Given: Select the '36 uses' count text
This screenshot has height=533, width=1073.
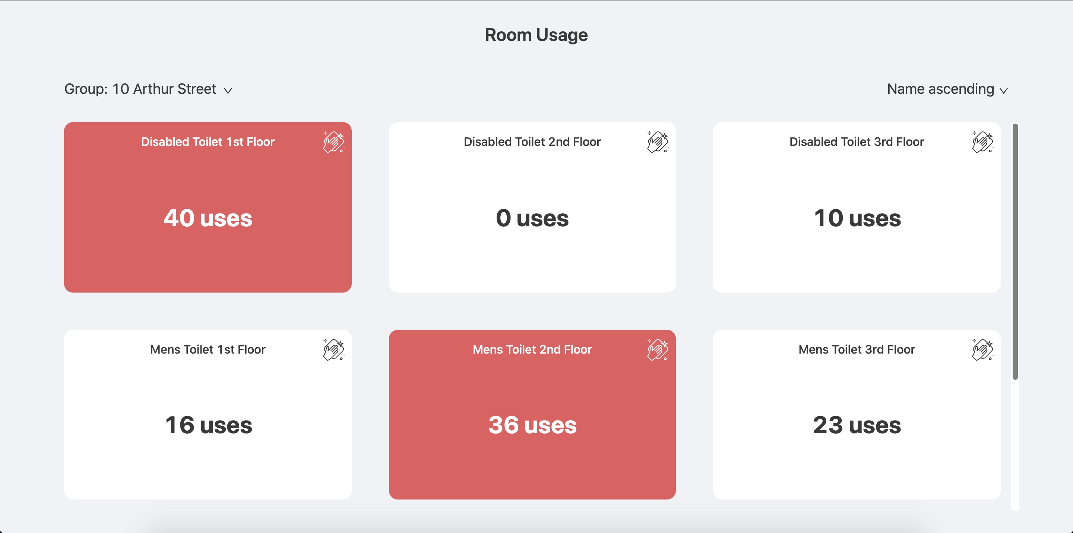Looking at the screenshot, I should (532, 425).
